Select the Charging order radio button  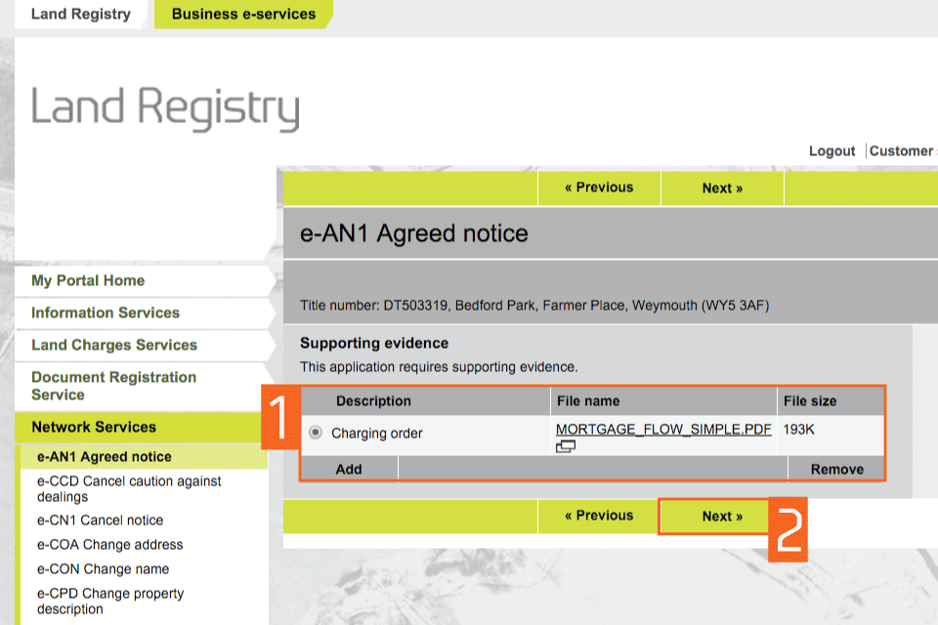click(x=316, y=433)
